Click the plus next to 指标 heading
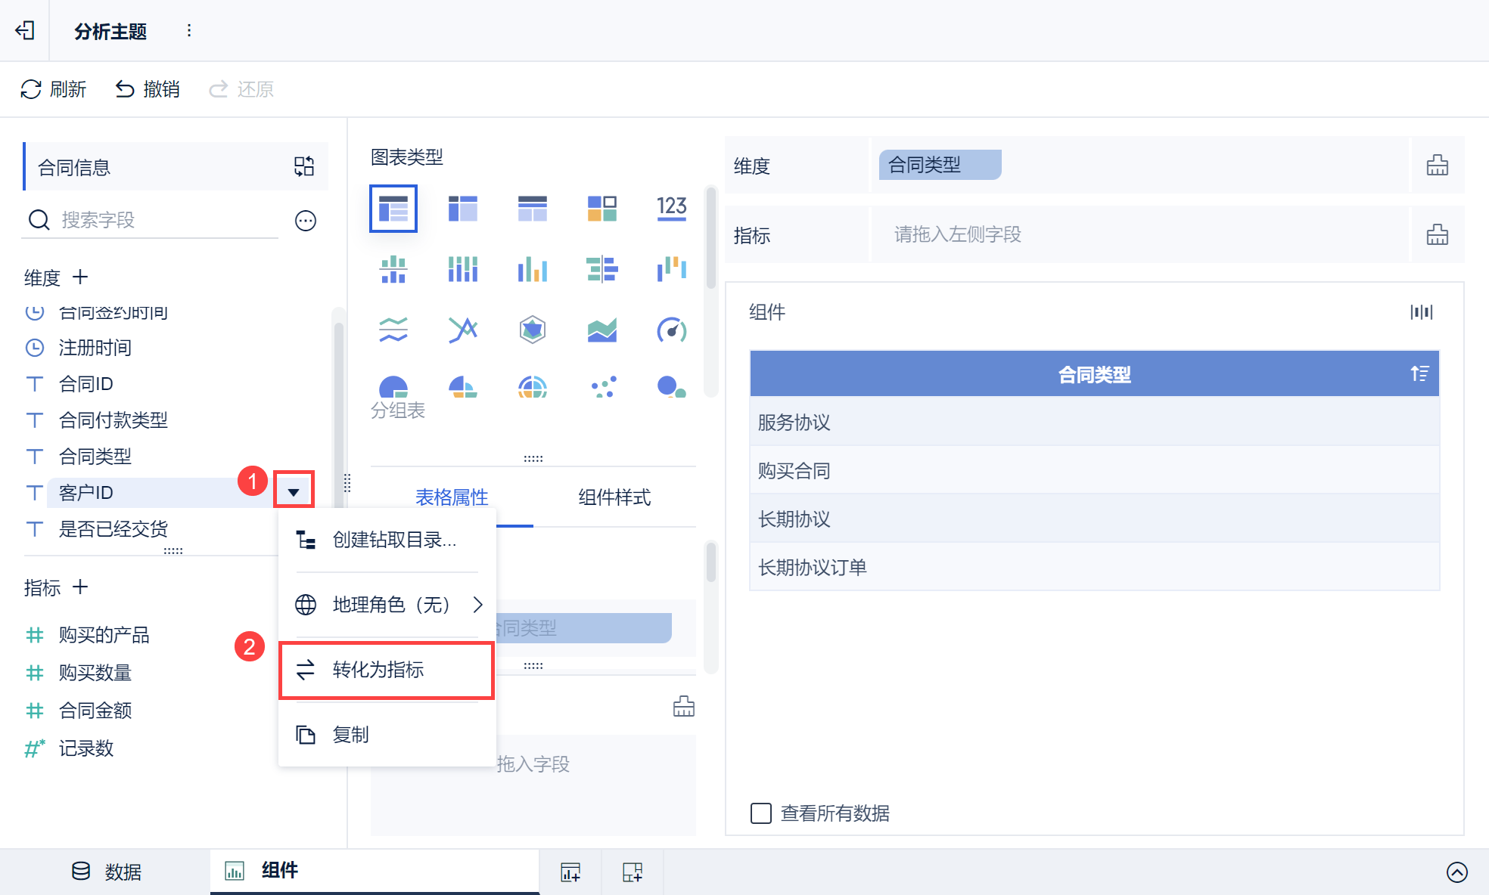The image size is (1489, 895). tap(80, 587)
